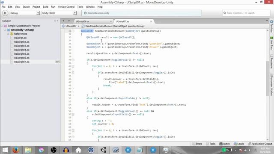Image resolution: width=274 pixels, height=154 pixels.
Task: Open UIScript06.cs in solution tree
Action: point(22,58)
